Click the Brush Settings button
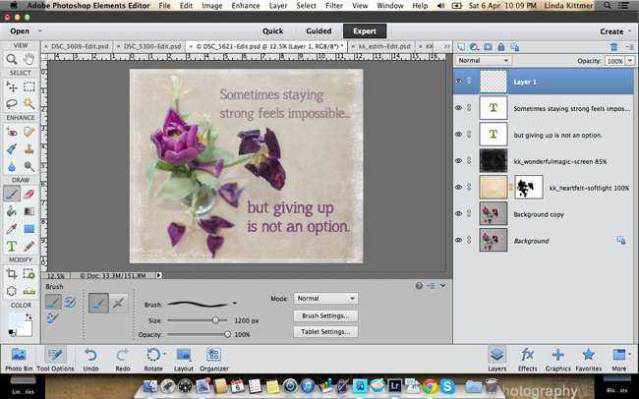Screen dimensions: 639x399 click(x=325, y=315)
